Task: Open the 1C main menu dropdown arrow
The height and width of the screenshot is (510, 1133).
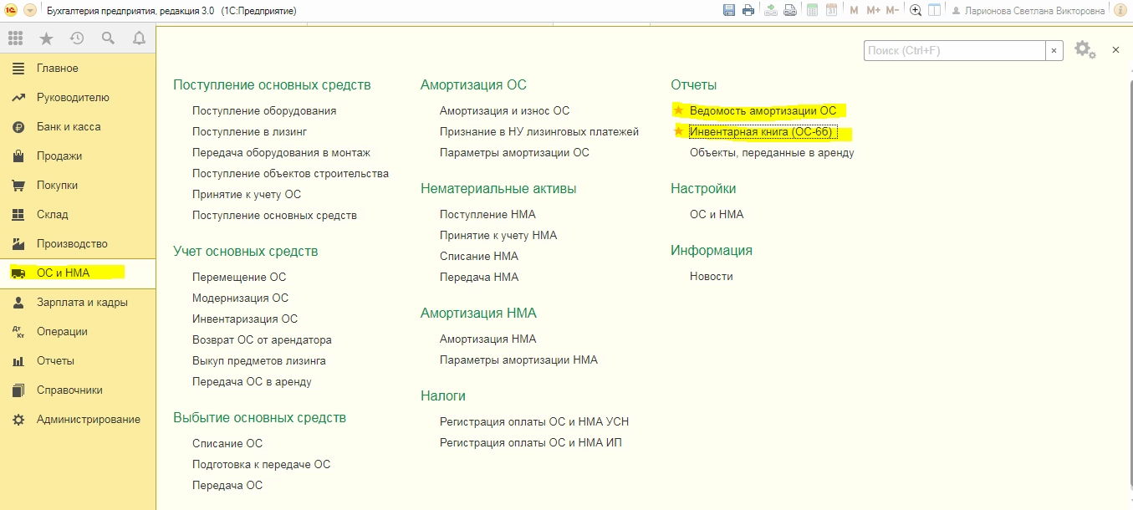Action: pyautogui.click(x=31, y=10)
